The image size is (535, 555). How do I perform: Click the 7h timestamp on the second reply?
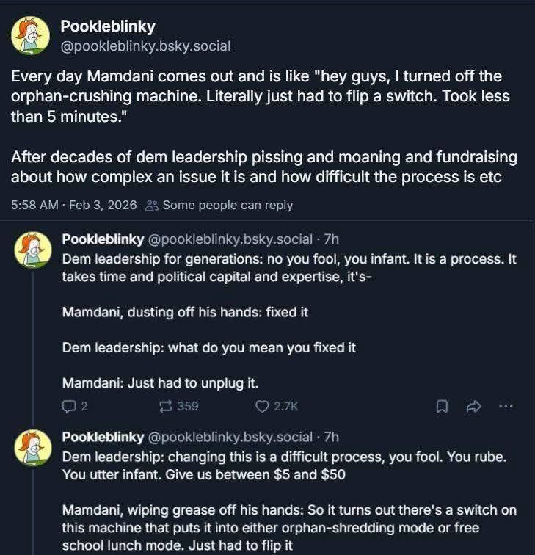(331, 437)
